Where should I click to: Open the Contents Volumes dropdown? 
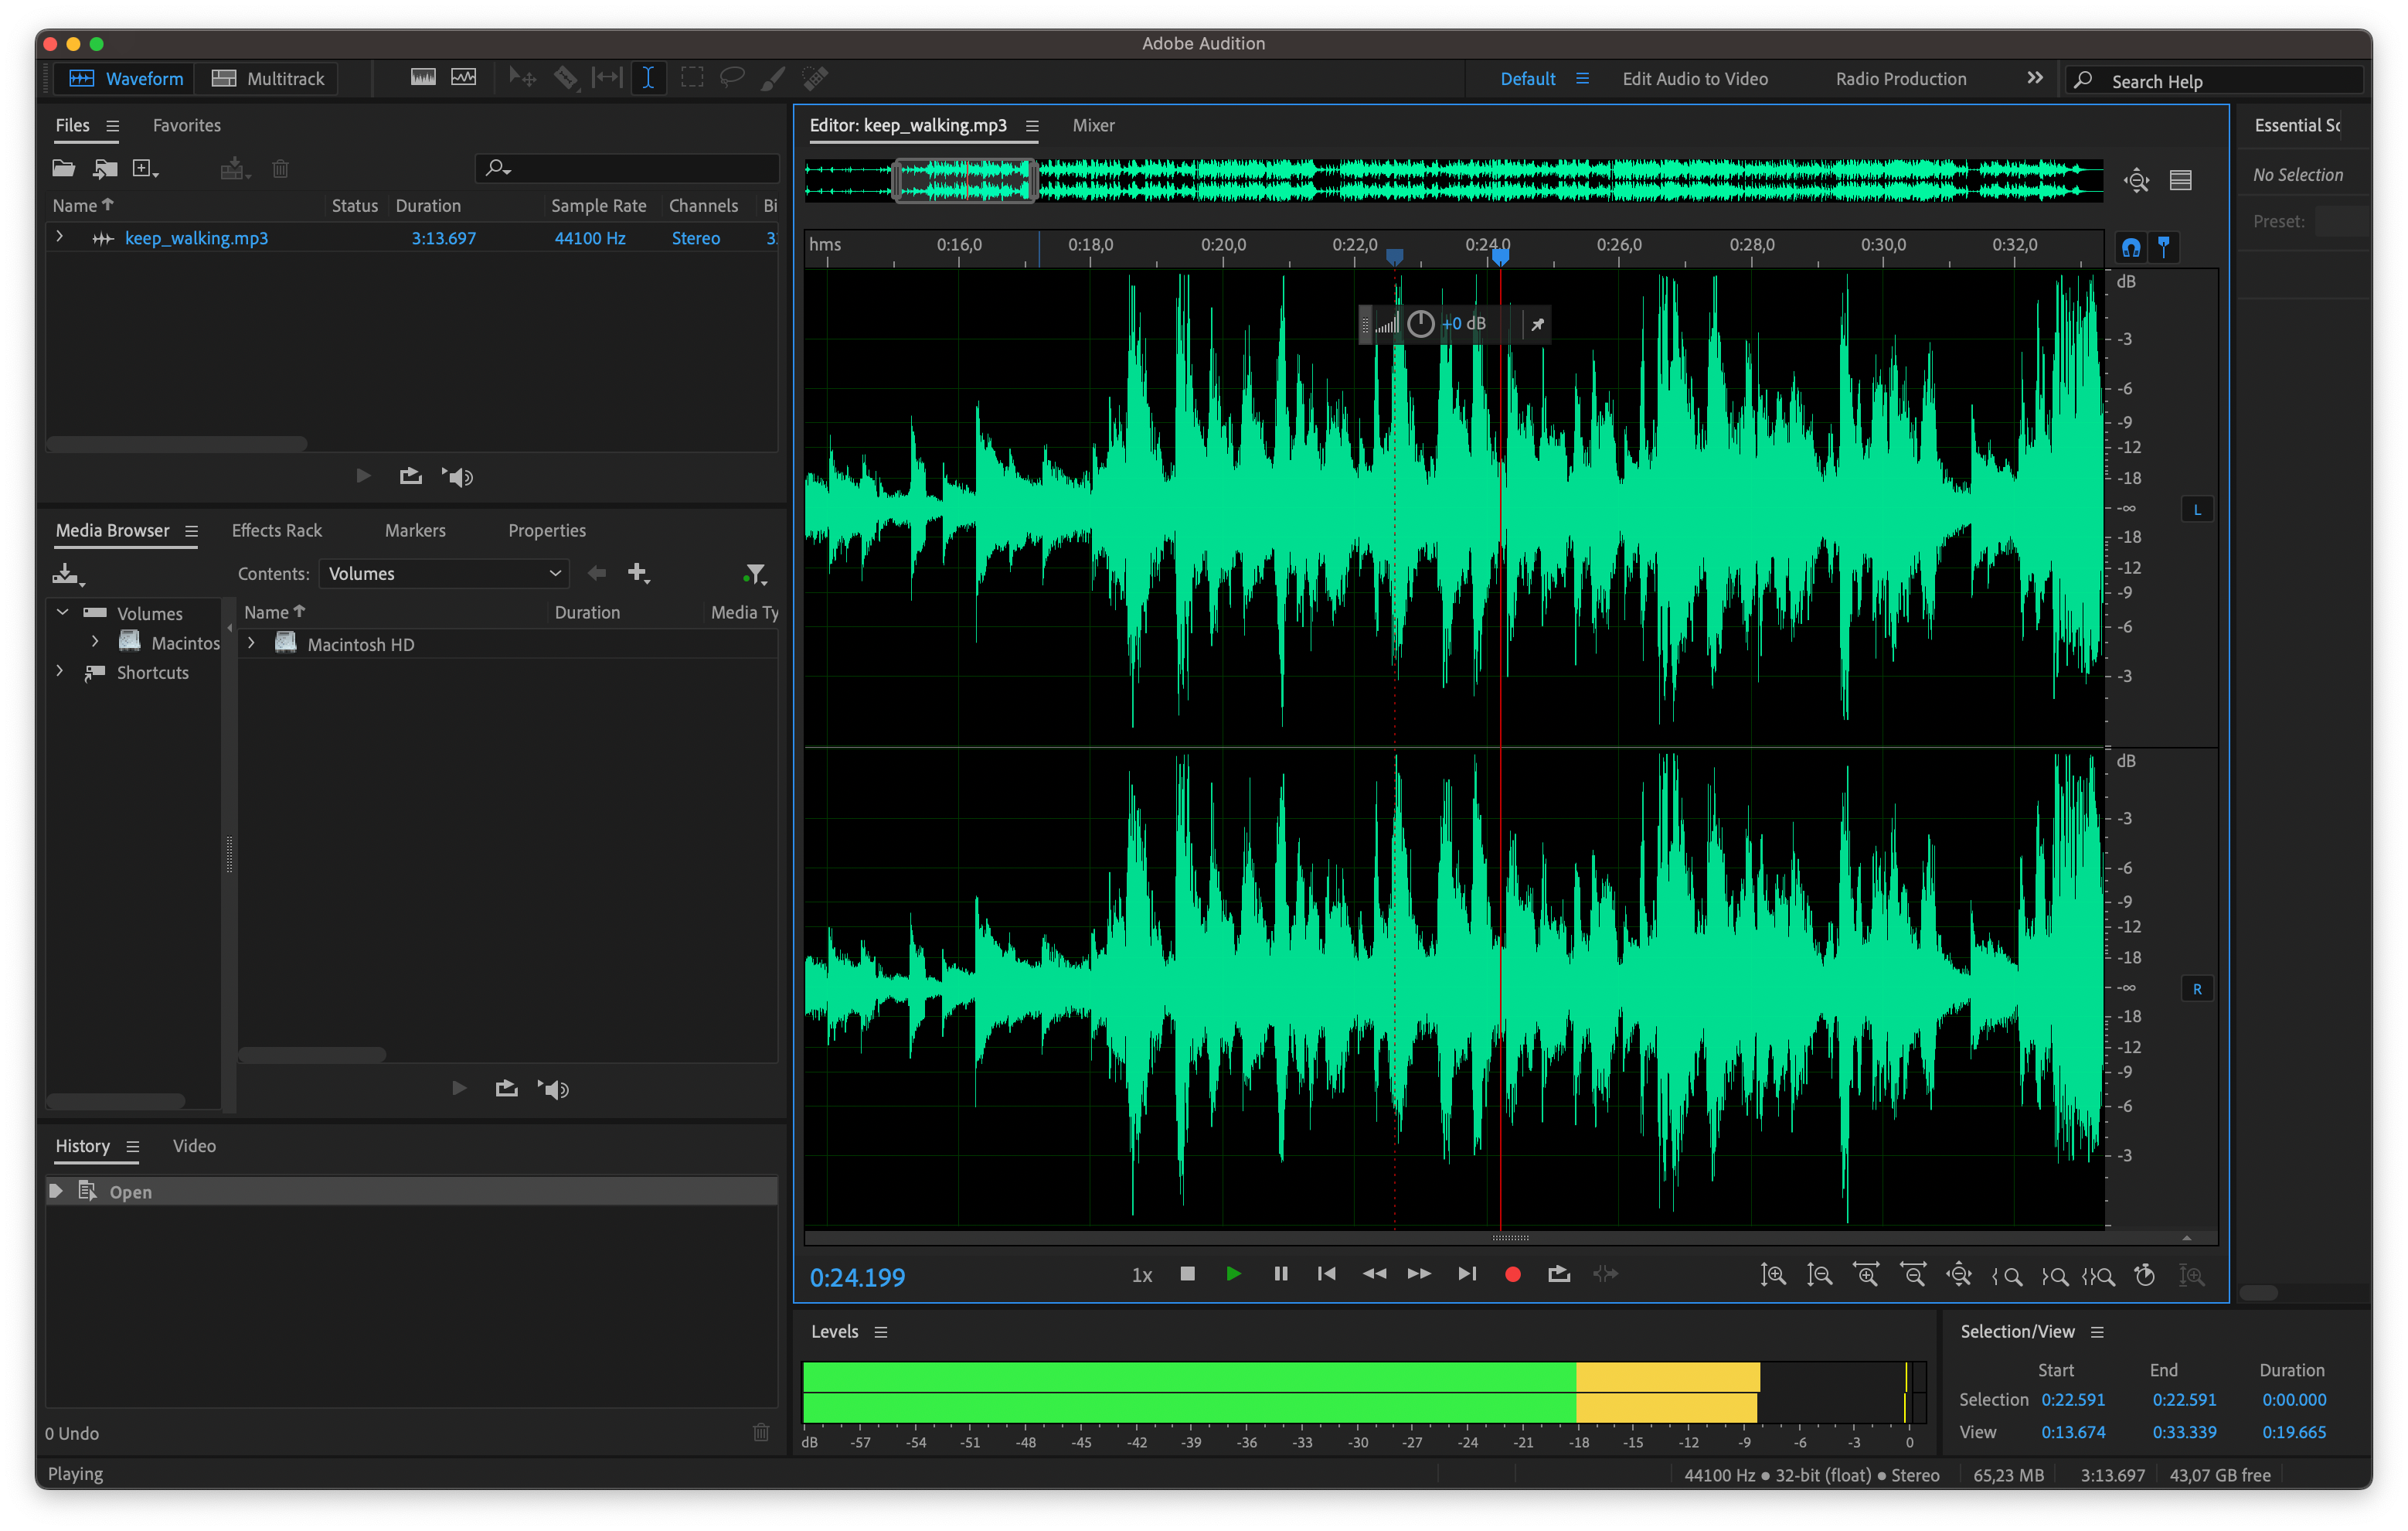pos(444,574)
